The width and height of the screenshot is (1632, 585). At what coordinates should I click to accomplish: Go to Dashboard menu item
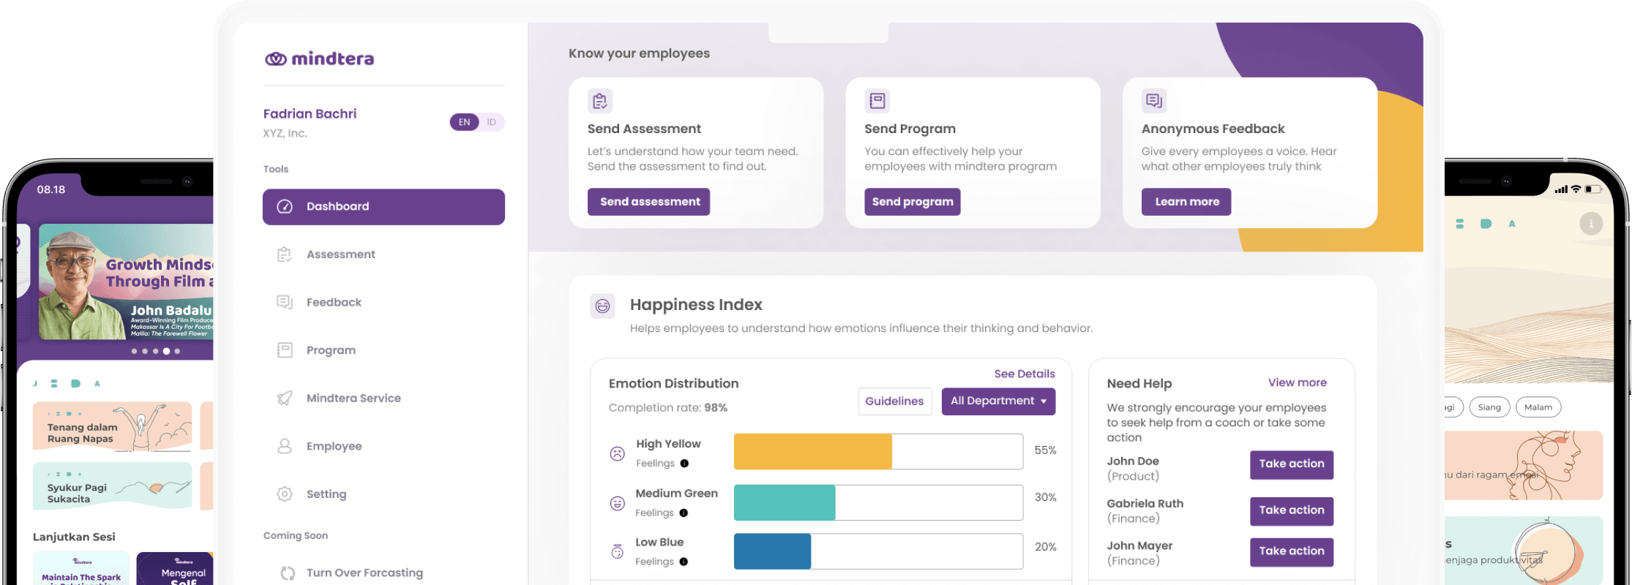[x=383, y=207]
